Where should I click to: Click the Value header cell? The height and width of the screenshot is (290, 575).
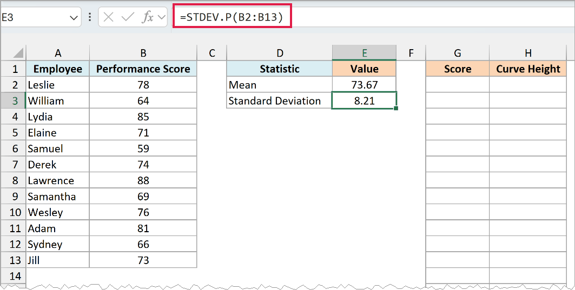(x=364, y=69)
